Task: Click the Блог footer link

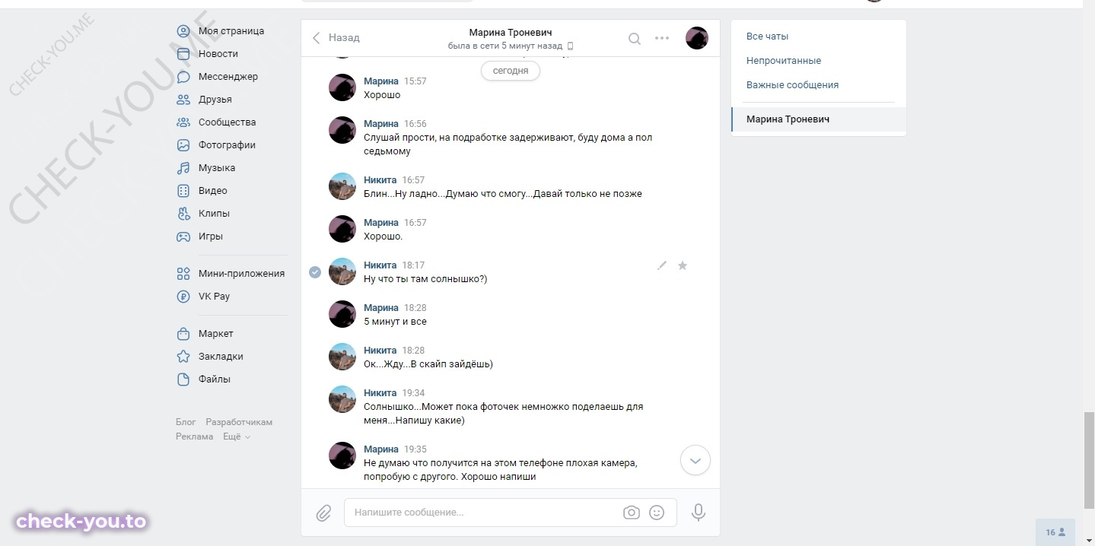Action: click(186, 422)
